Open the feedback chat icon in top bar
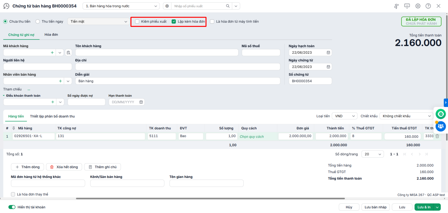The height and width of the screenshot is (213, 448). tap(407, 6)
